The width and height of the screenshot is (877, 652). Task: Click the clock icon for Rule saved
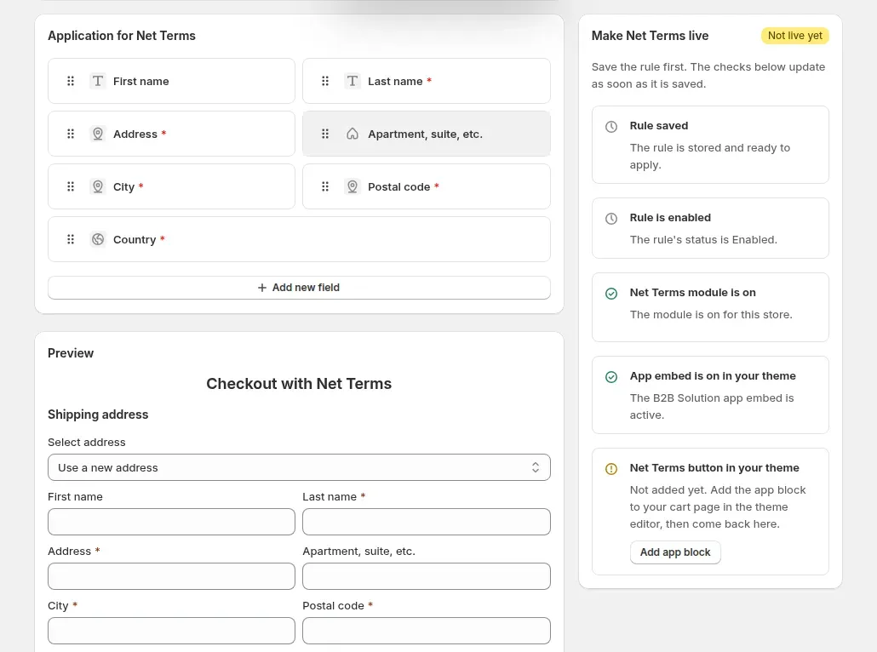tap(611, 126)
